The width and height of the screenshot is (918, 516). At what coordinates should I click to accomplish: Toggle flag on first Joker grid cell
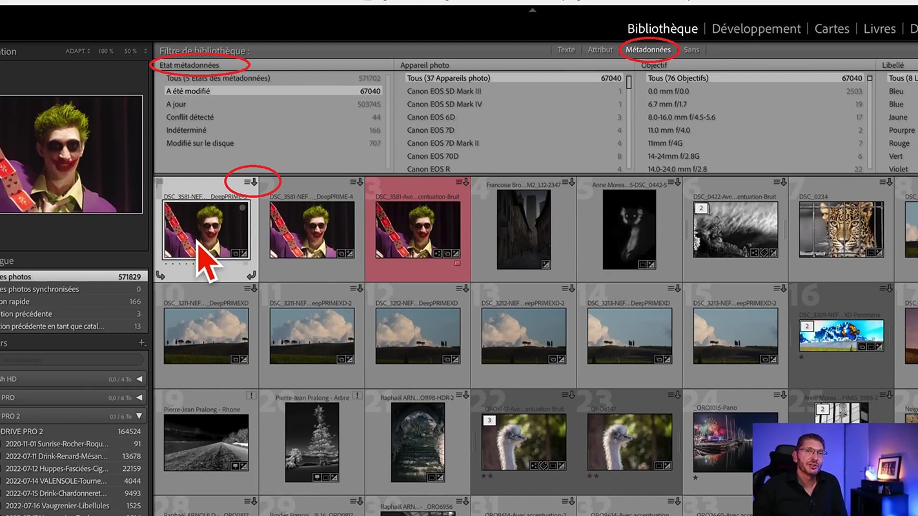[159, 183]
